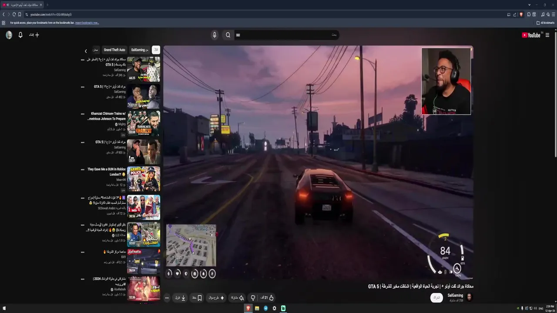Subscribe to SalGaming channel
Viewport: 557px width, 313px height.
(436, 298)
